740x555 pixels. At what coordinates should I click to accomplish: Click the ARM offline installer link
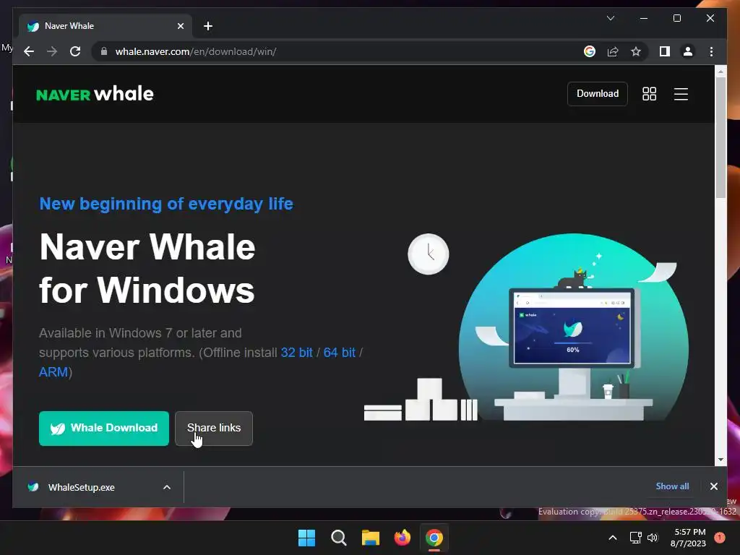point(53,372)
